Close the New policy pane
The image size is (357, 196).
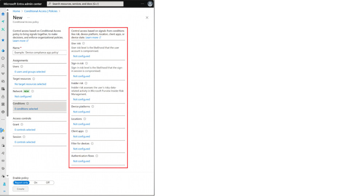pos(147,17)
